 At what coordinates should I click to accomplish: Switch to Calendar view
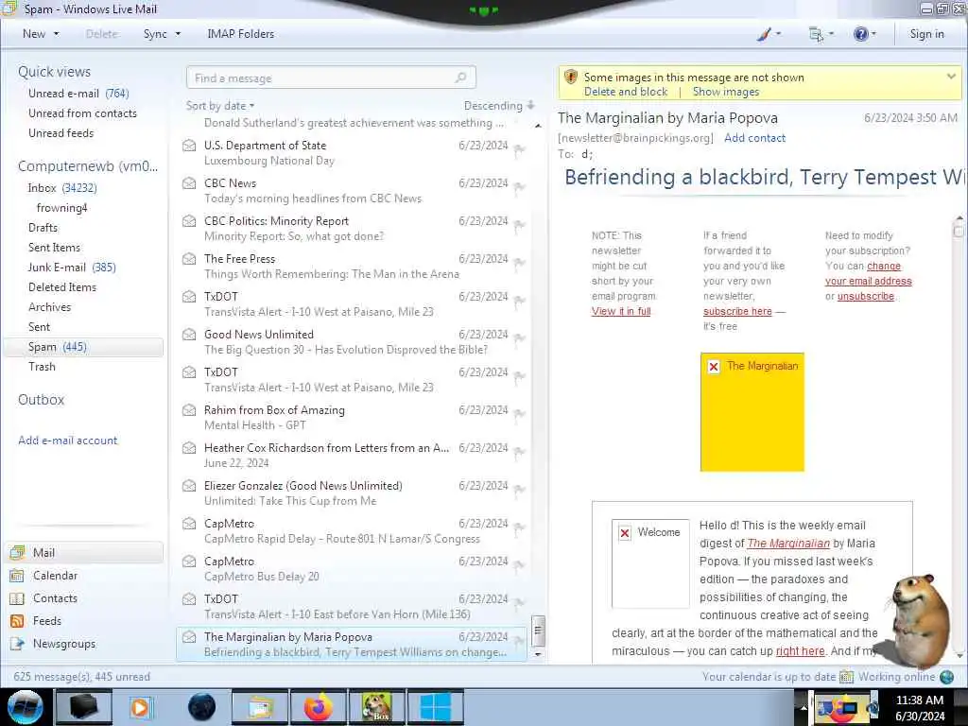tap(55, 576)
